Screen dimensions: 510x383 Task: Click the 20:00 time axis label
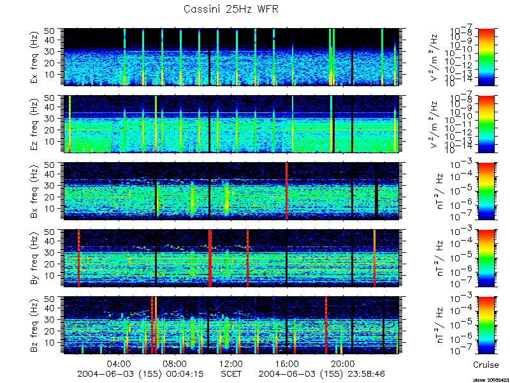click(x=343, y=364)
